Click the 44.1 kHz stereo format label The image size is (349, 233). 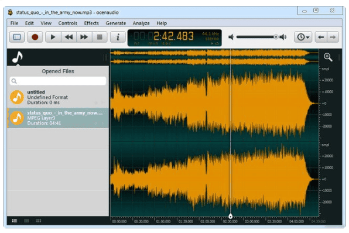tap(211, 36)
